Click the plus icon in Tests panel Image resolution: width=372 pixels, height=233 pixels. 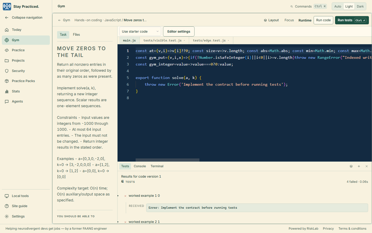359,166
